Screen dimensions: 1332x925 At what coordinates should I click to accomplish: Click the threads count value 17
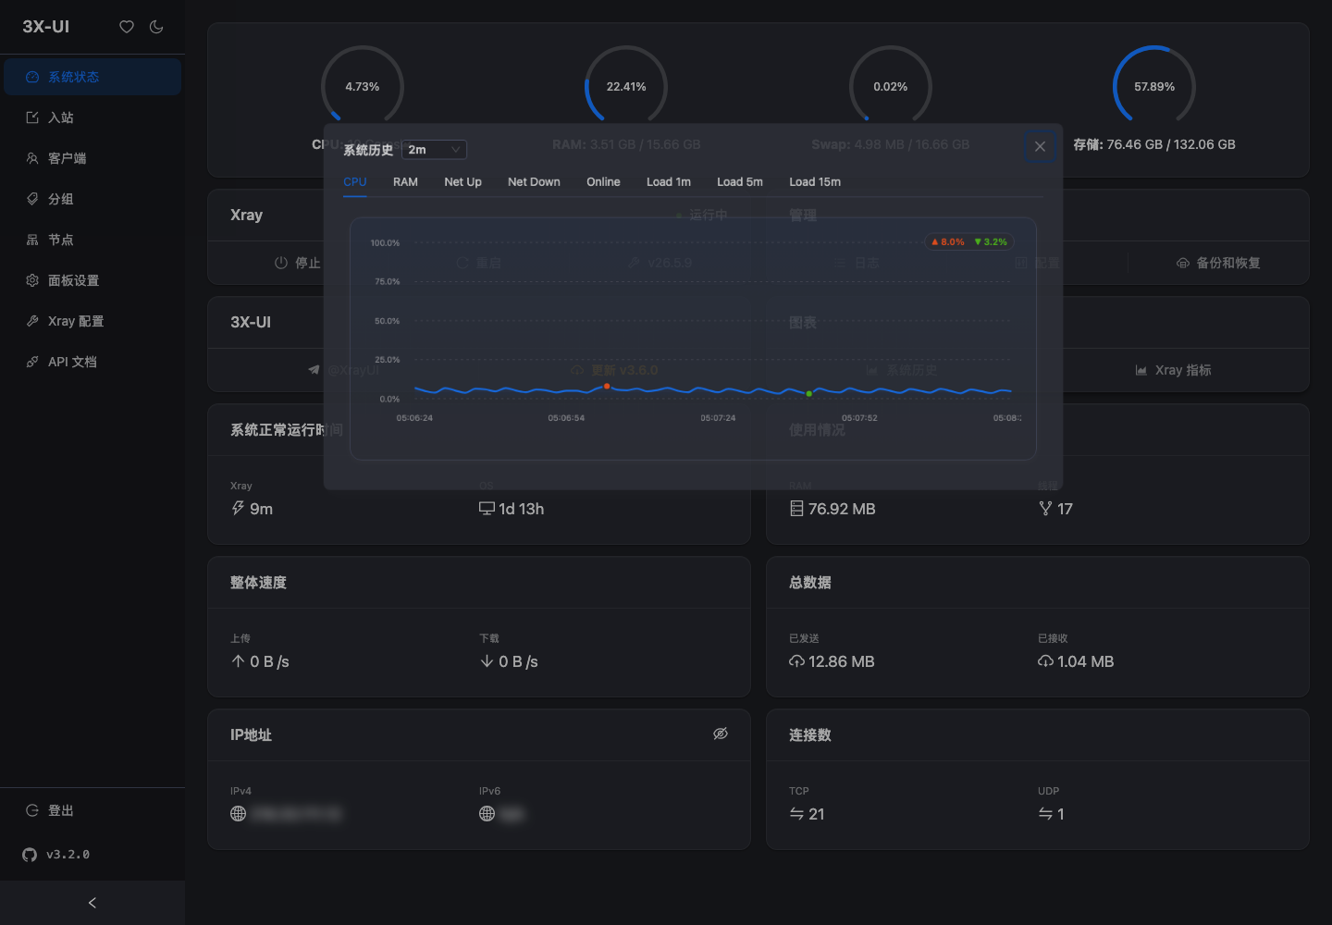point(1065,509)
